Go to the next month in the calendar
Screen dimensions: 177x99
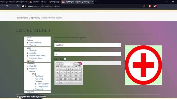click(x=76, y=64)
